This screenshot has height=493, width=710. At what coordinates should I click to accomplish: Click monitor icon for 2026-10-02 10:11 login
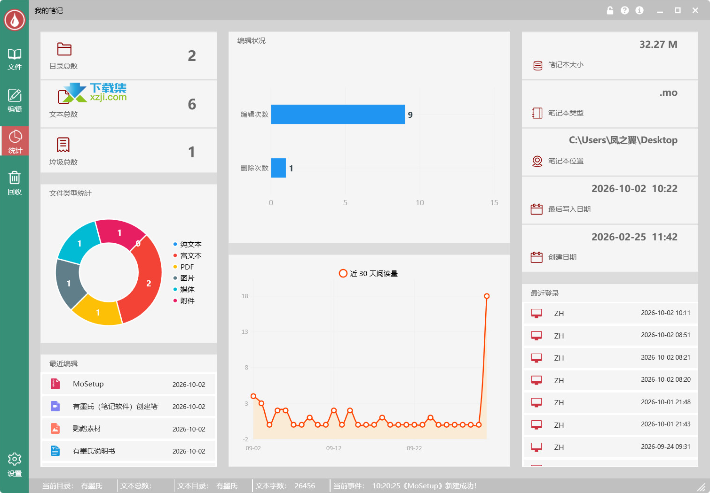point(536,313)
